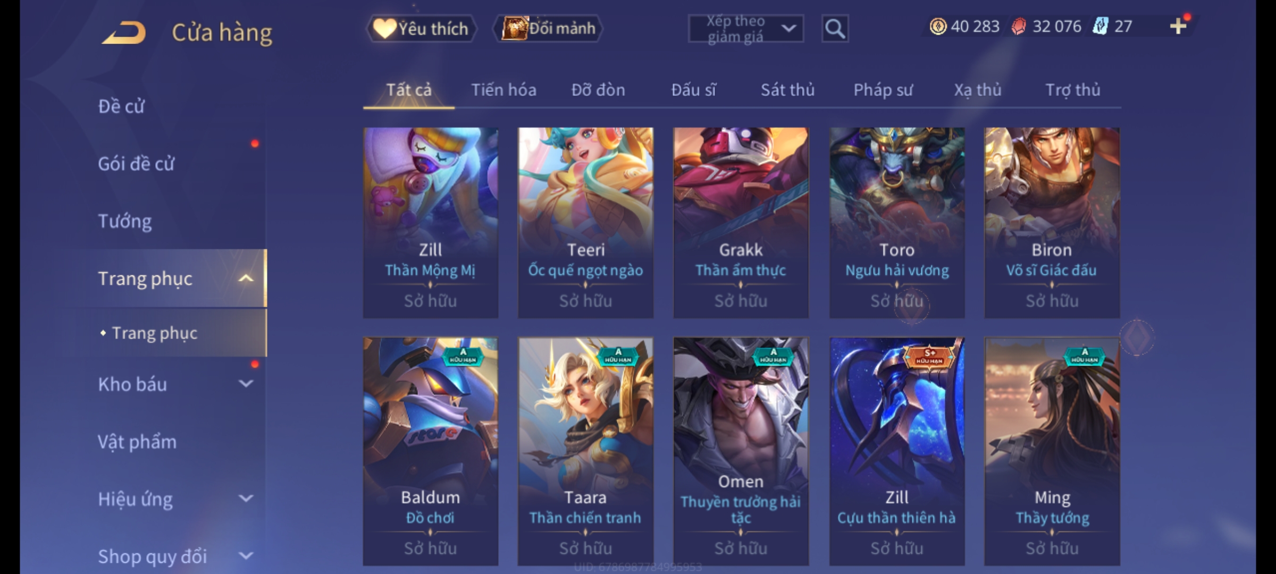Open the search magnifier icon
Image resolution: width=1276 pixels, height=574 pixels.
click(835, 29)
